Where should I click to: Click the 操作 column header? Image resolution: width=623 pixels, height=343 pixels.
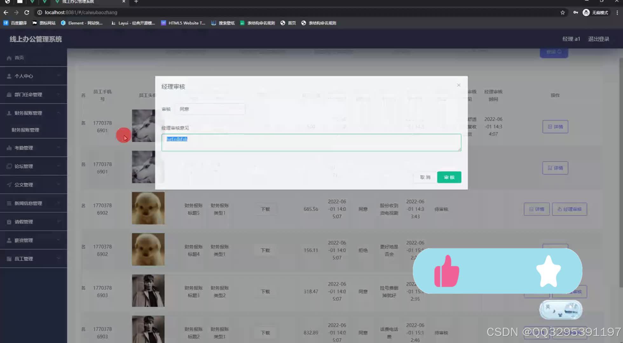tap(555, 95)
